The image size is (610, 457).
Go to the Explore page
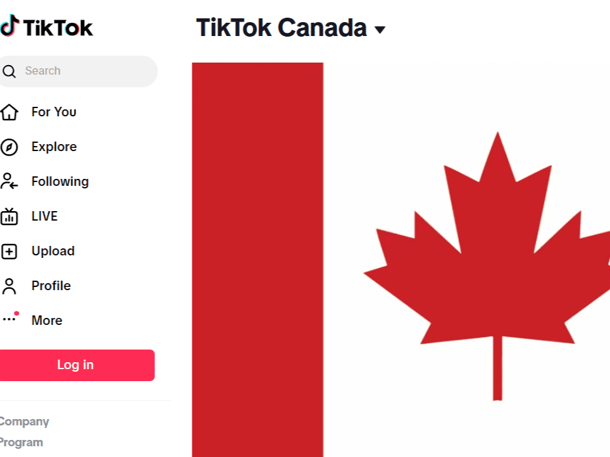54,147
